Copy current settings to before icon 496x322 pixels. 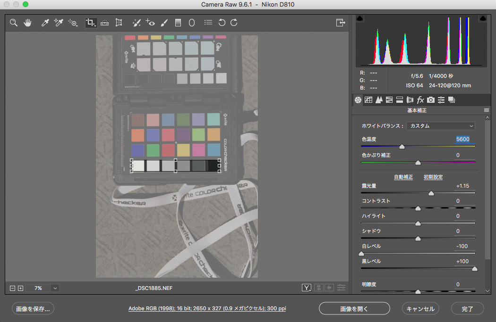pos(329,288)
